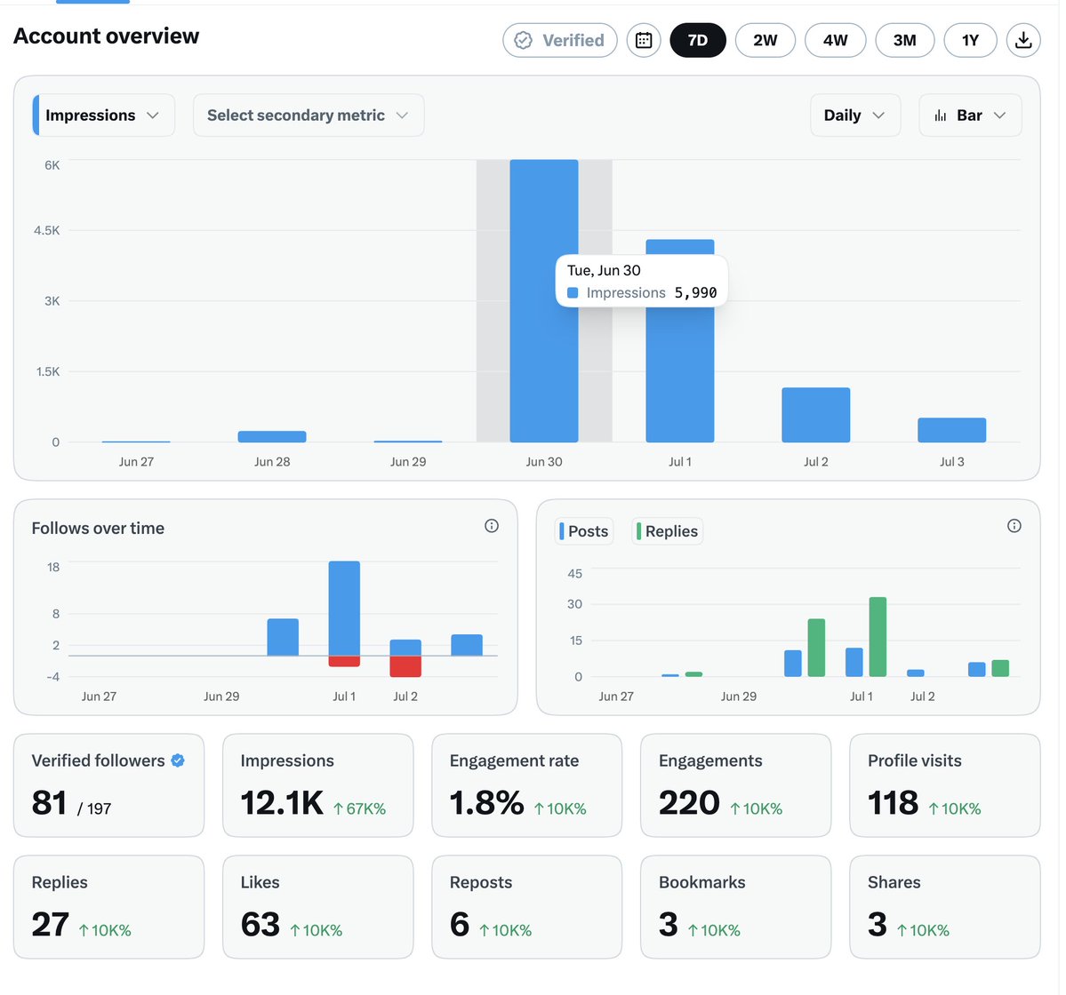The image size is (1066, 995).
Task: Click the download data icon
Action: tap(1023, 40)
